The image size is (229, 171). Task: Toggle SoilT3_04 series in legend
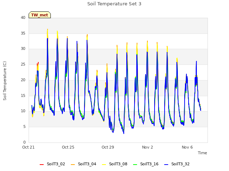pyautogui.click(x=83, y=164)
